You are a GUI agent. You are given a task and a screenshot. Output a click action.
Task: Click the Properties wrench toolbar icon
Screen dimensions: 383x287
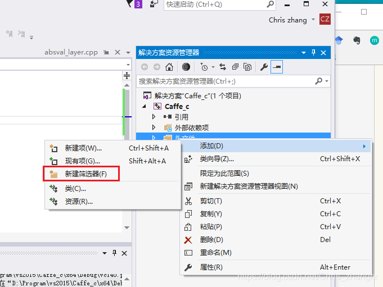[x=264, y=67]
